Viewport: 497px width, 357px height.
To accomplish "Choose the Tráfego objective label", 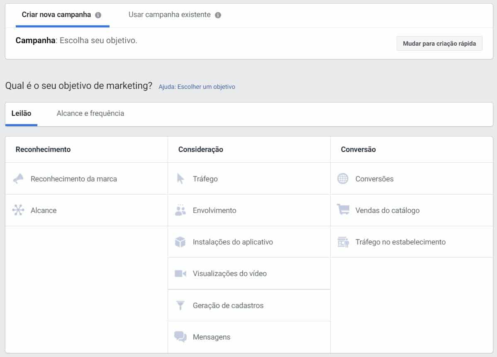I will click(205, 179).
